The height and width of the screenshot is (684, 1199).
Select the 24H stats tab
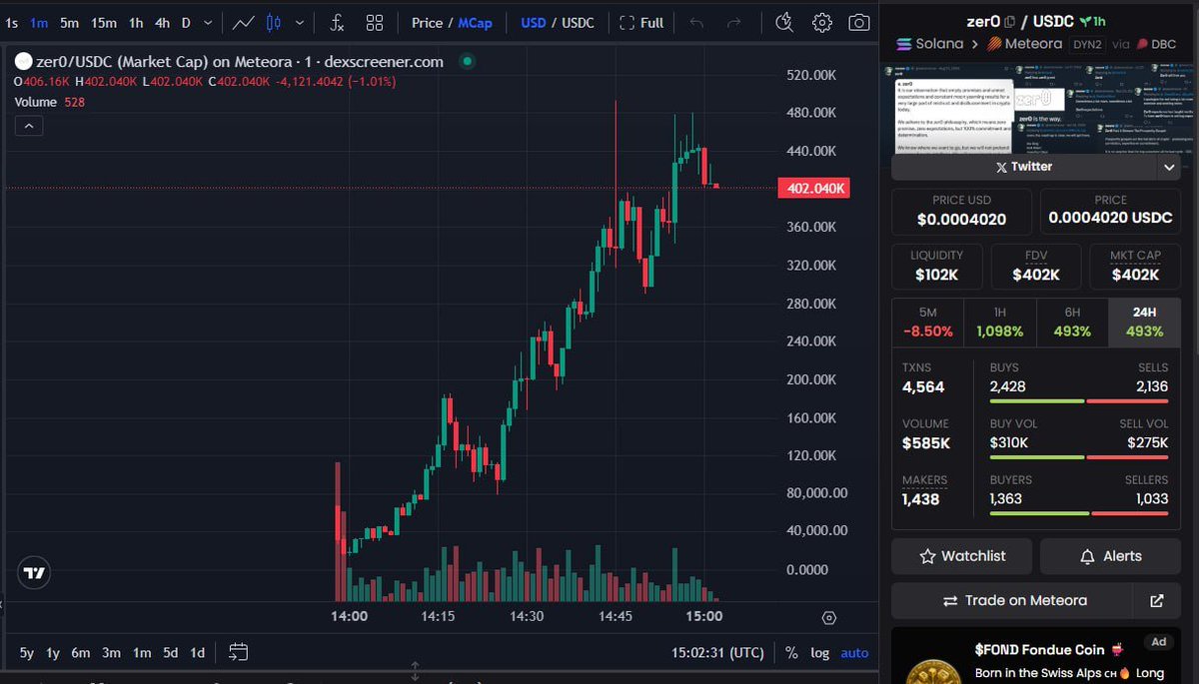(1144, 323)
